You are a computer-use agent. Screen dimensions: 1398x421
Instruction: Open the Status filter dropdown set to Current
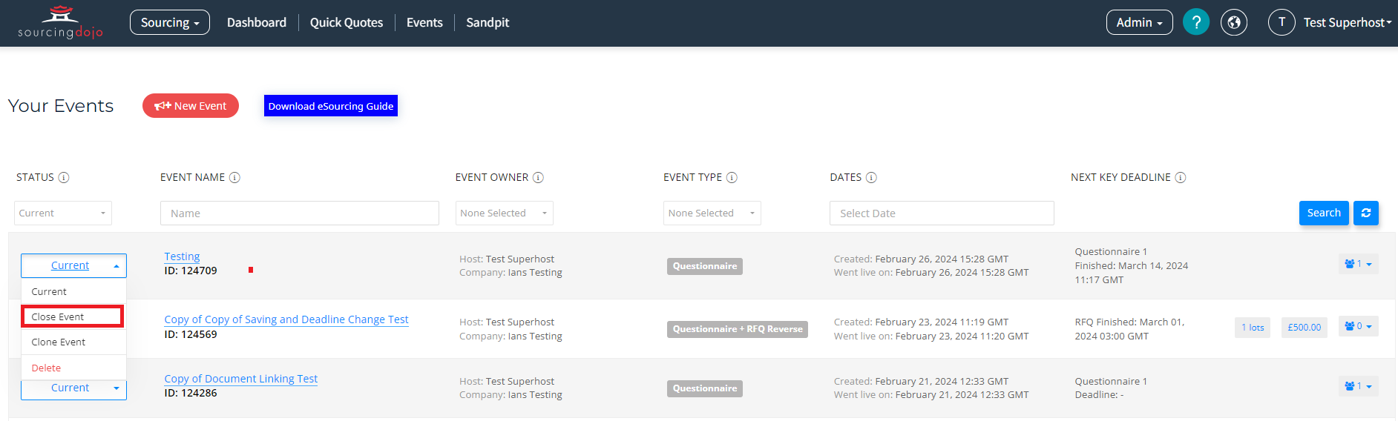(63, 213)
